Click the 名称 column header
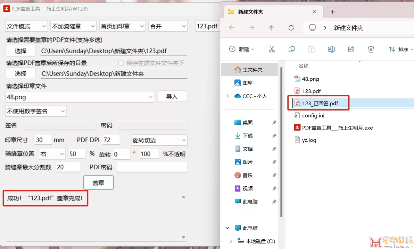 [303, 66]
